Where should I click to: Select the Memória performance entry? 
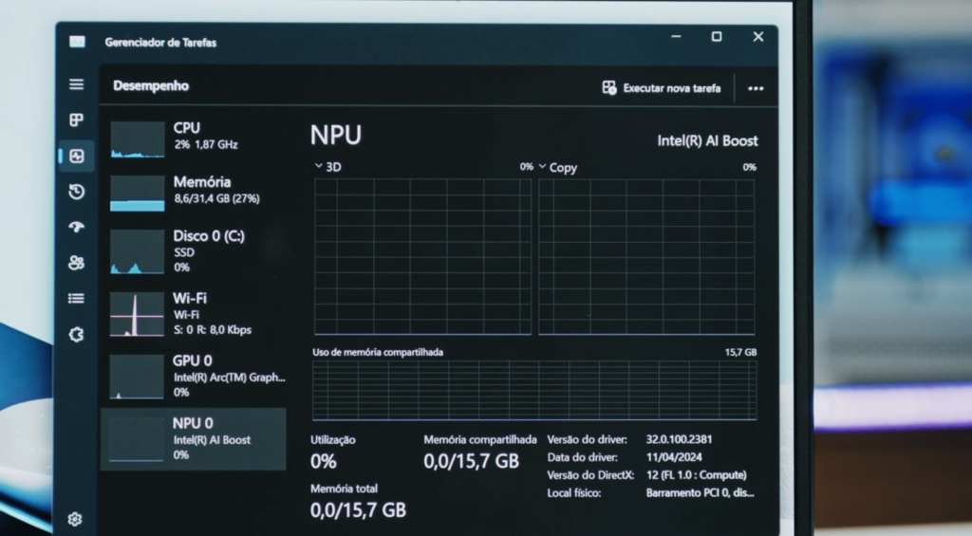(x=194, y=193)
